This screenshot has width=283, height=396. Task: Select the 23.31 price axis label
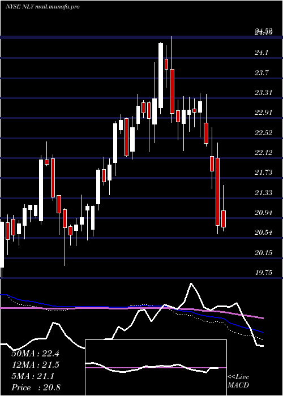pyautogui.click(x=263, y=92)
